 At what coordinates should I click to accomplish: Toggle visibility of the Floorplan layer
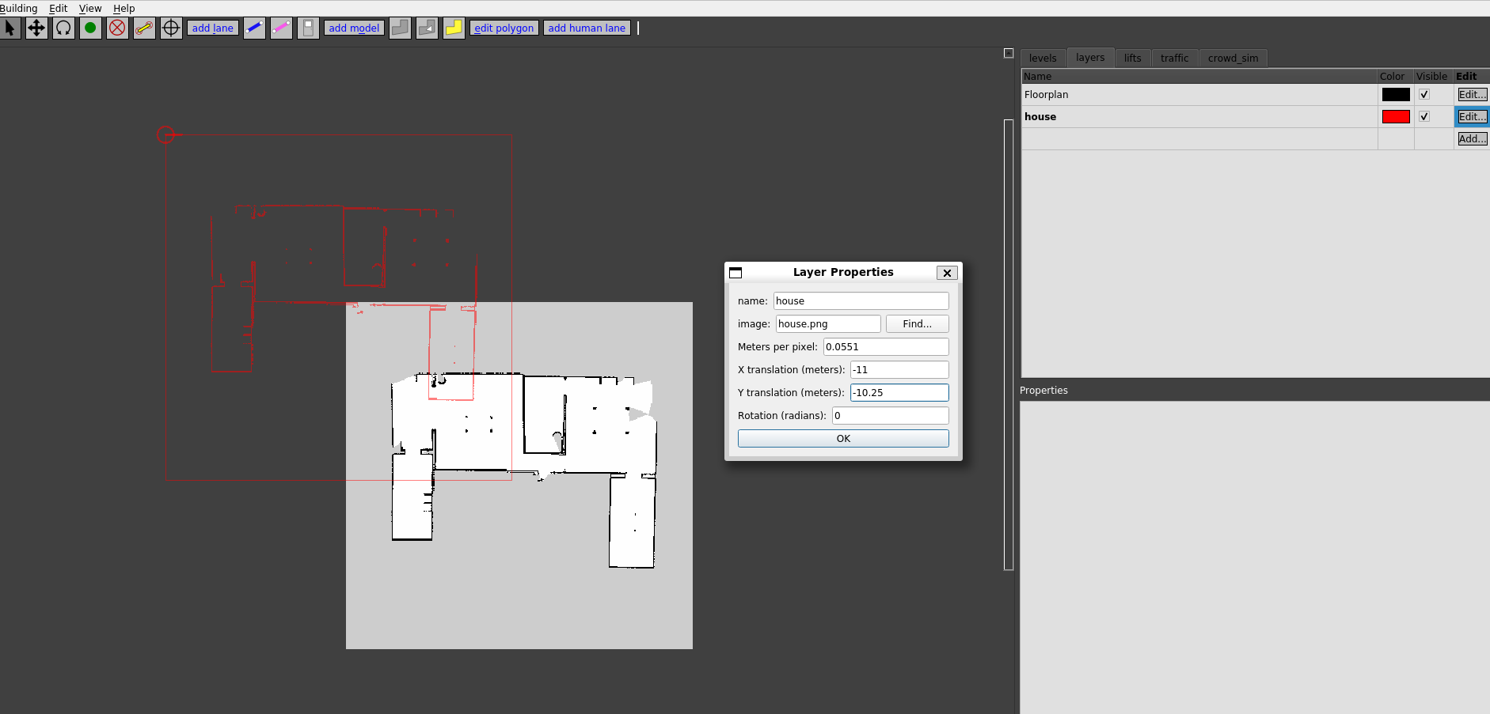1424,95
